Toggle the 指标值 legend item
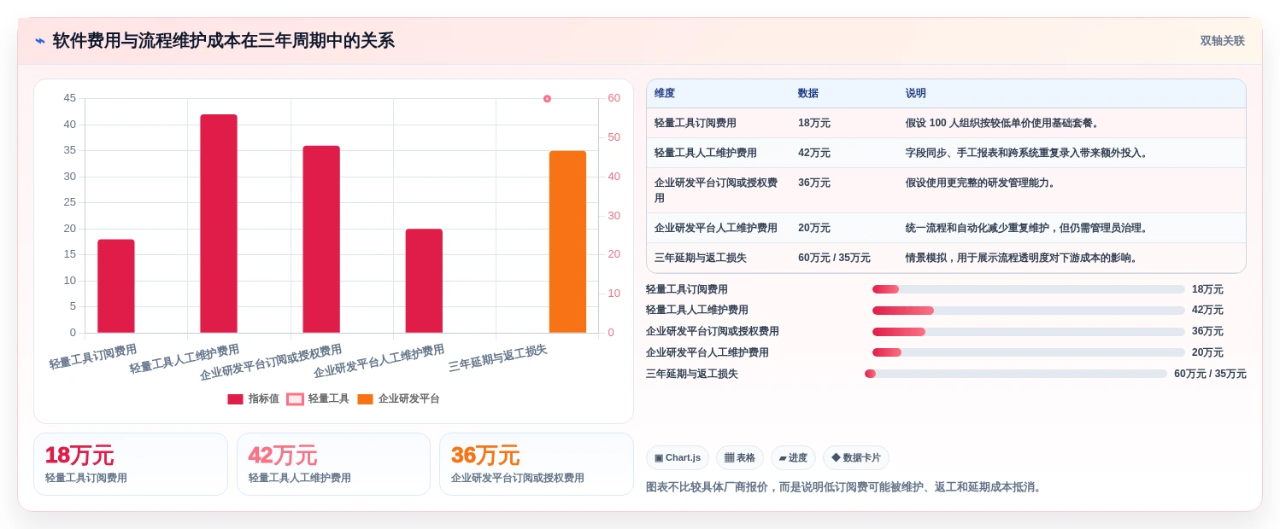1280x529 pixels. [x=253, y=398]
